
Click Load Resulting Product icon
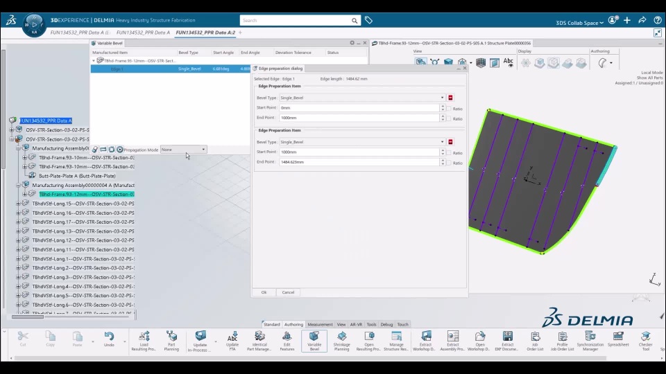tap(144, 341)
